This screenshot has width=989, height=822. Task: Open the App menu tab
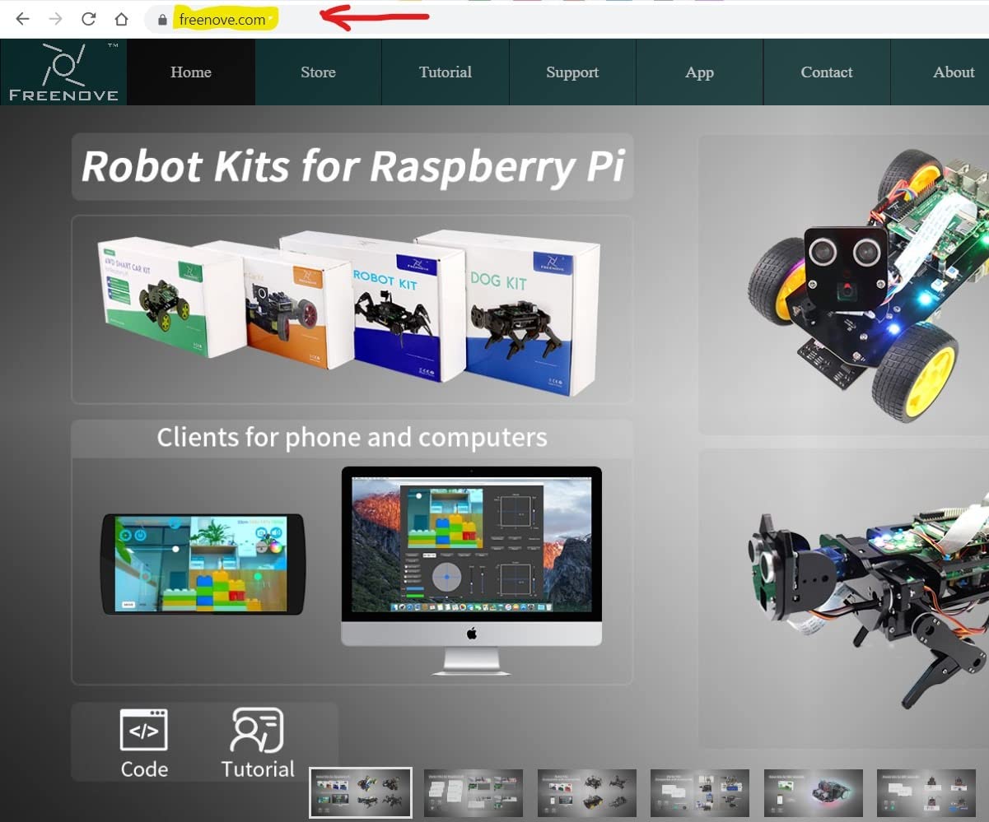[x=700, y=72]
